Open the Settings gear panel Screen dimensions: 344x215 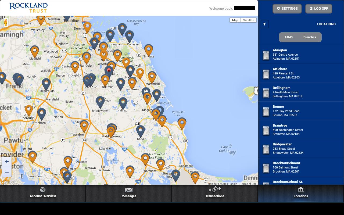pyautogui.click(x=287, y=8)
